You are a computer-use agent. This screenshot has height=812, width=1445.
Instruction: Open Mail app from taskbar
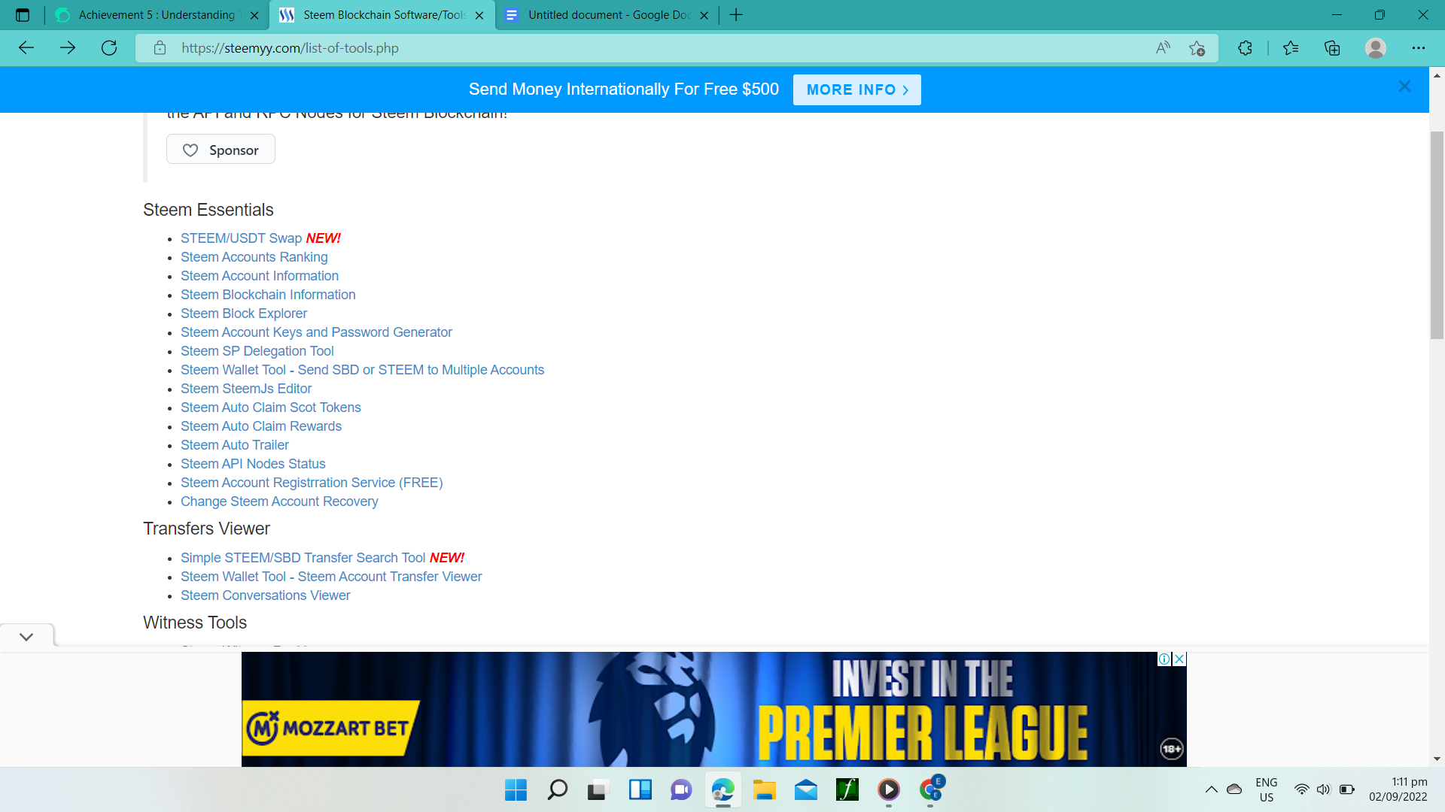[805, 790]
